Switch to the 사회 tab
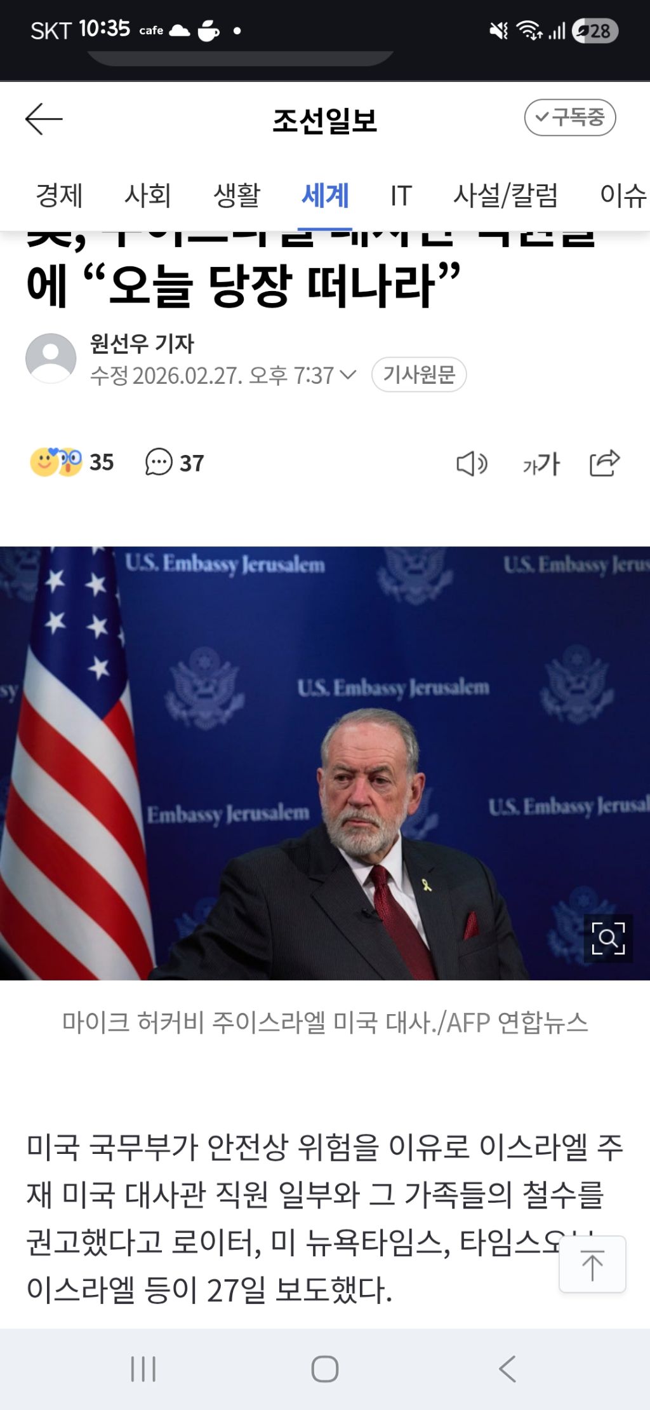The image size is (650, 1410). (147, 195)
